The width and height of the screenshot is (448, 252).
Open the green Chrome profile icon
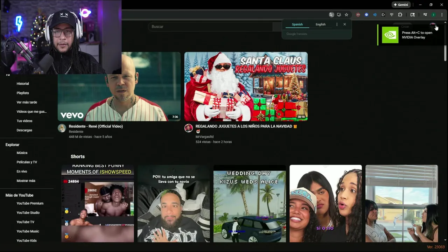433,15
